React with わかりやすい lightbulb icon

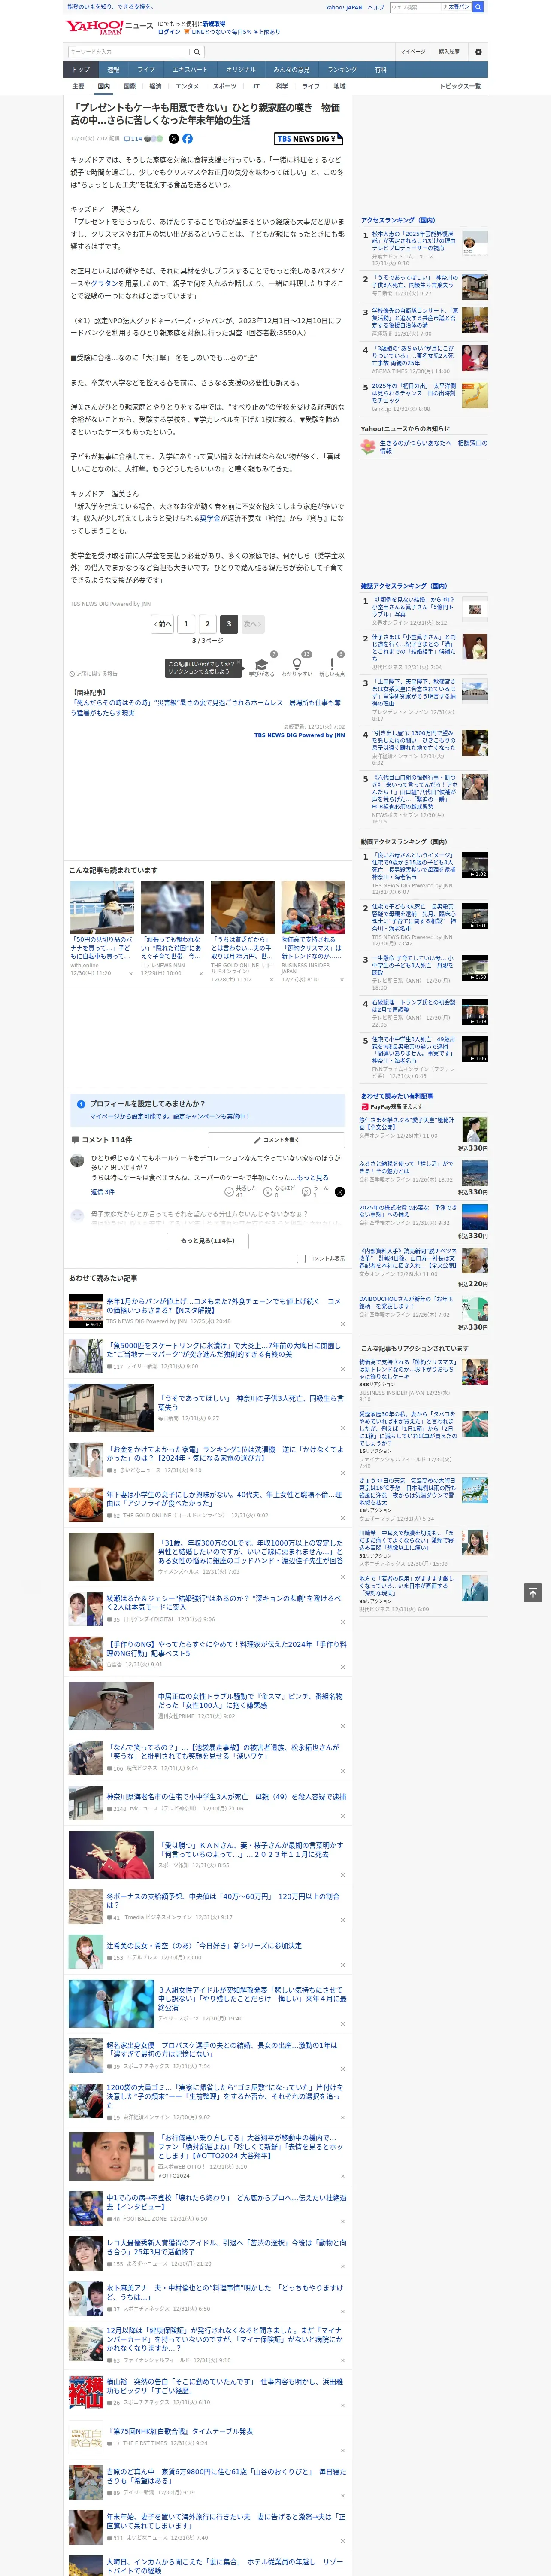(296, 664)
